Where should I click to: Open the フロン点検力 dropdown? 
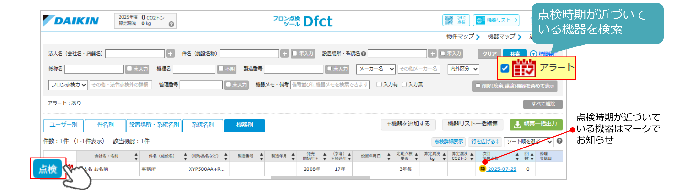(x=68, y=85)
